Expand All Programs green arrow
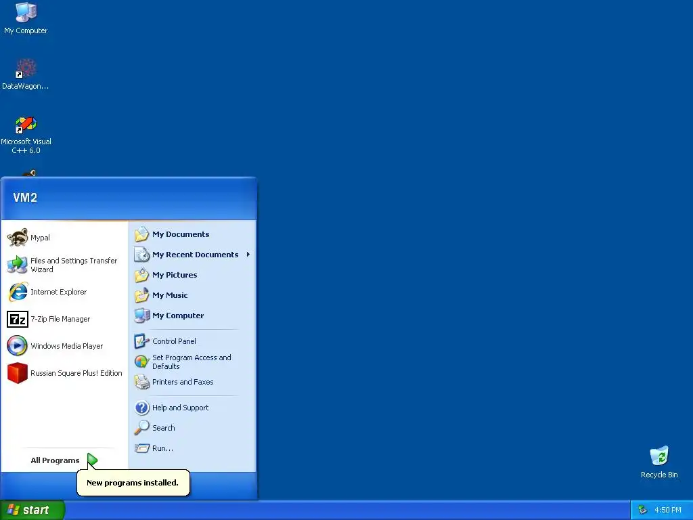The height and width of the screenshot is (520, 693). [92, 460]
